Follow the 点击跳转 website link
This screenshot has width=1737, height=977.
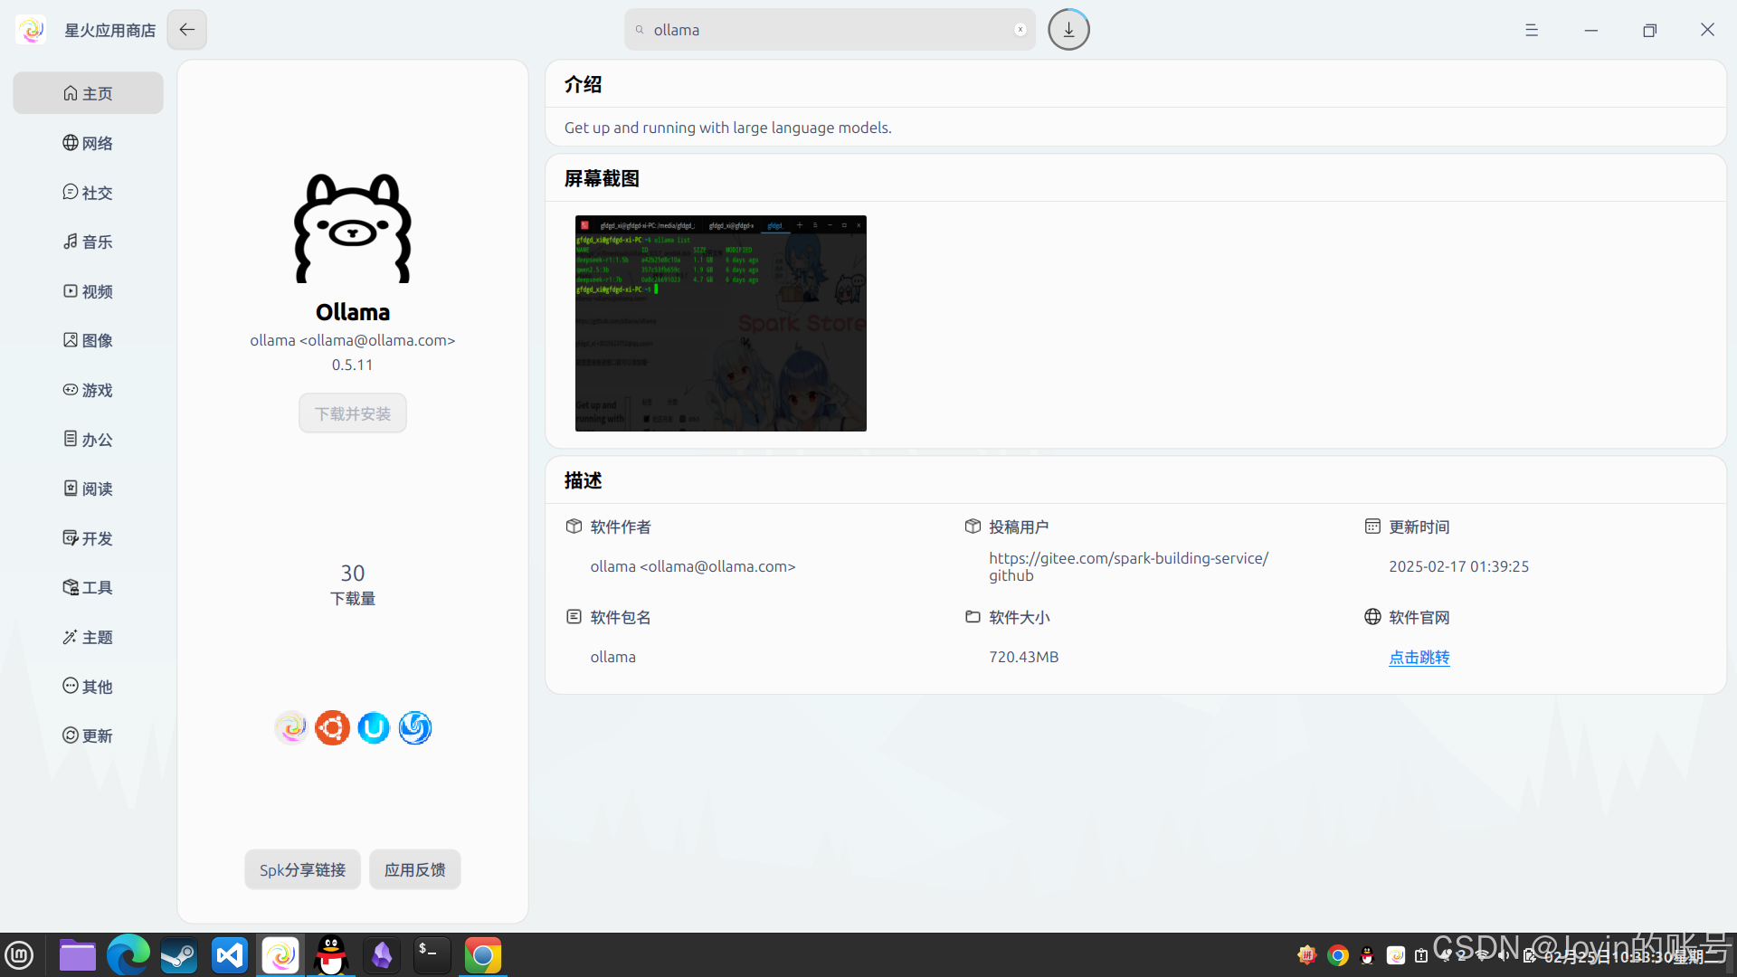tap(1419, 658)
